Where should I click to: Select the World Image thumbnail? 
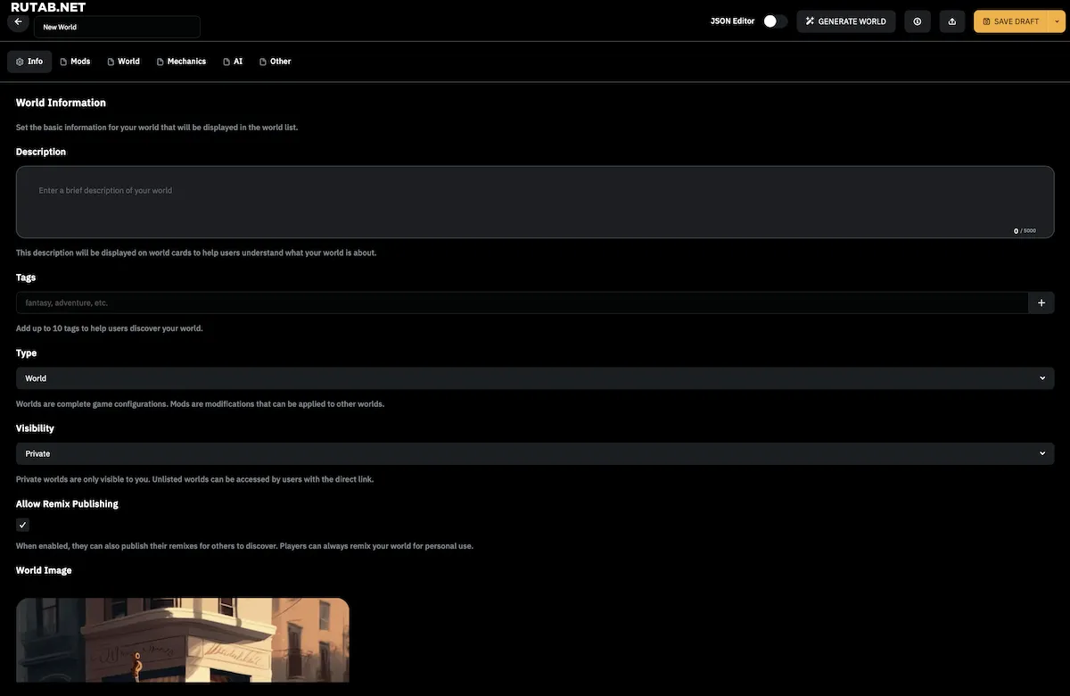(x=183, y=640)
